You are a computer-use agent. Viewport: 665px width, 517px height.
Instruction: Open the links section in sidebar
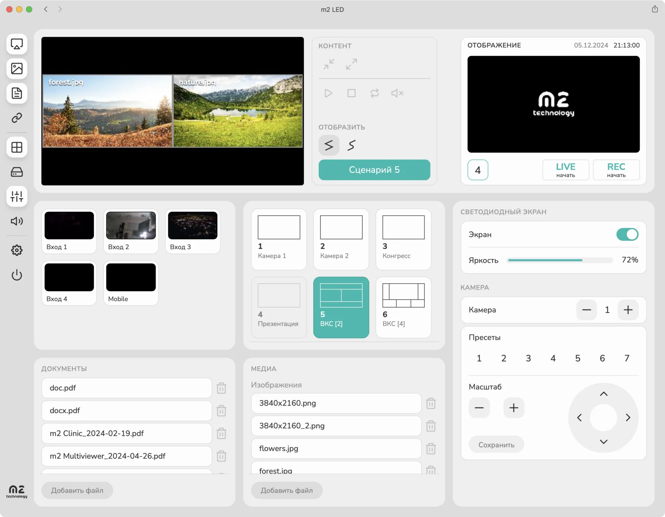tap(17, 118)
